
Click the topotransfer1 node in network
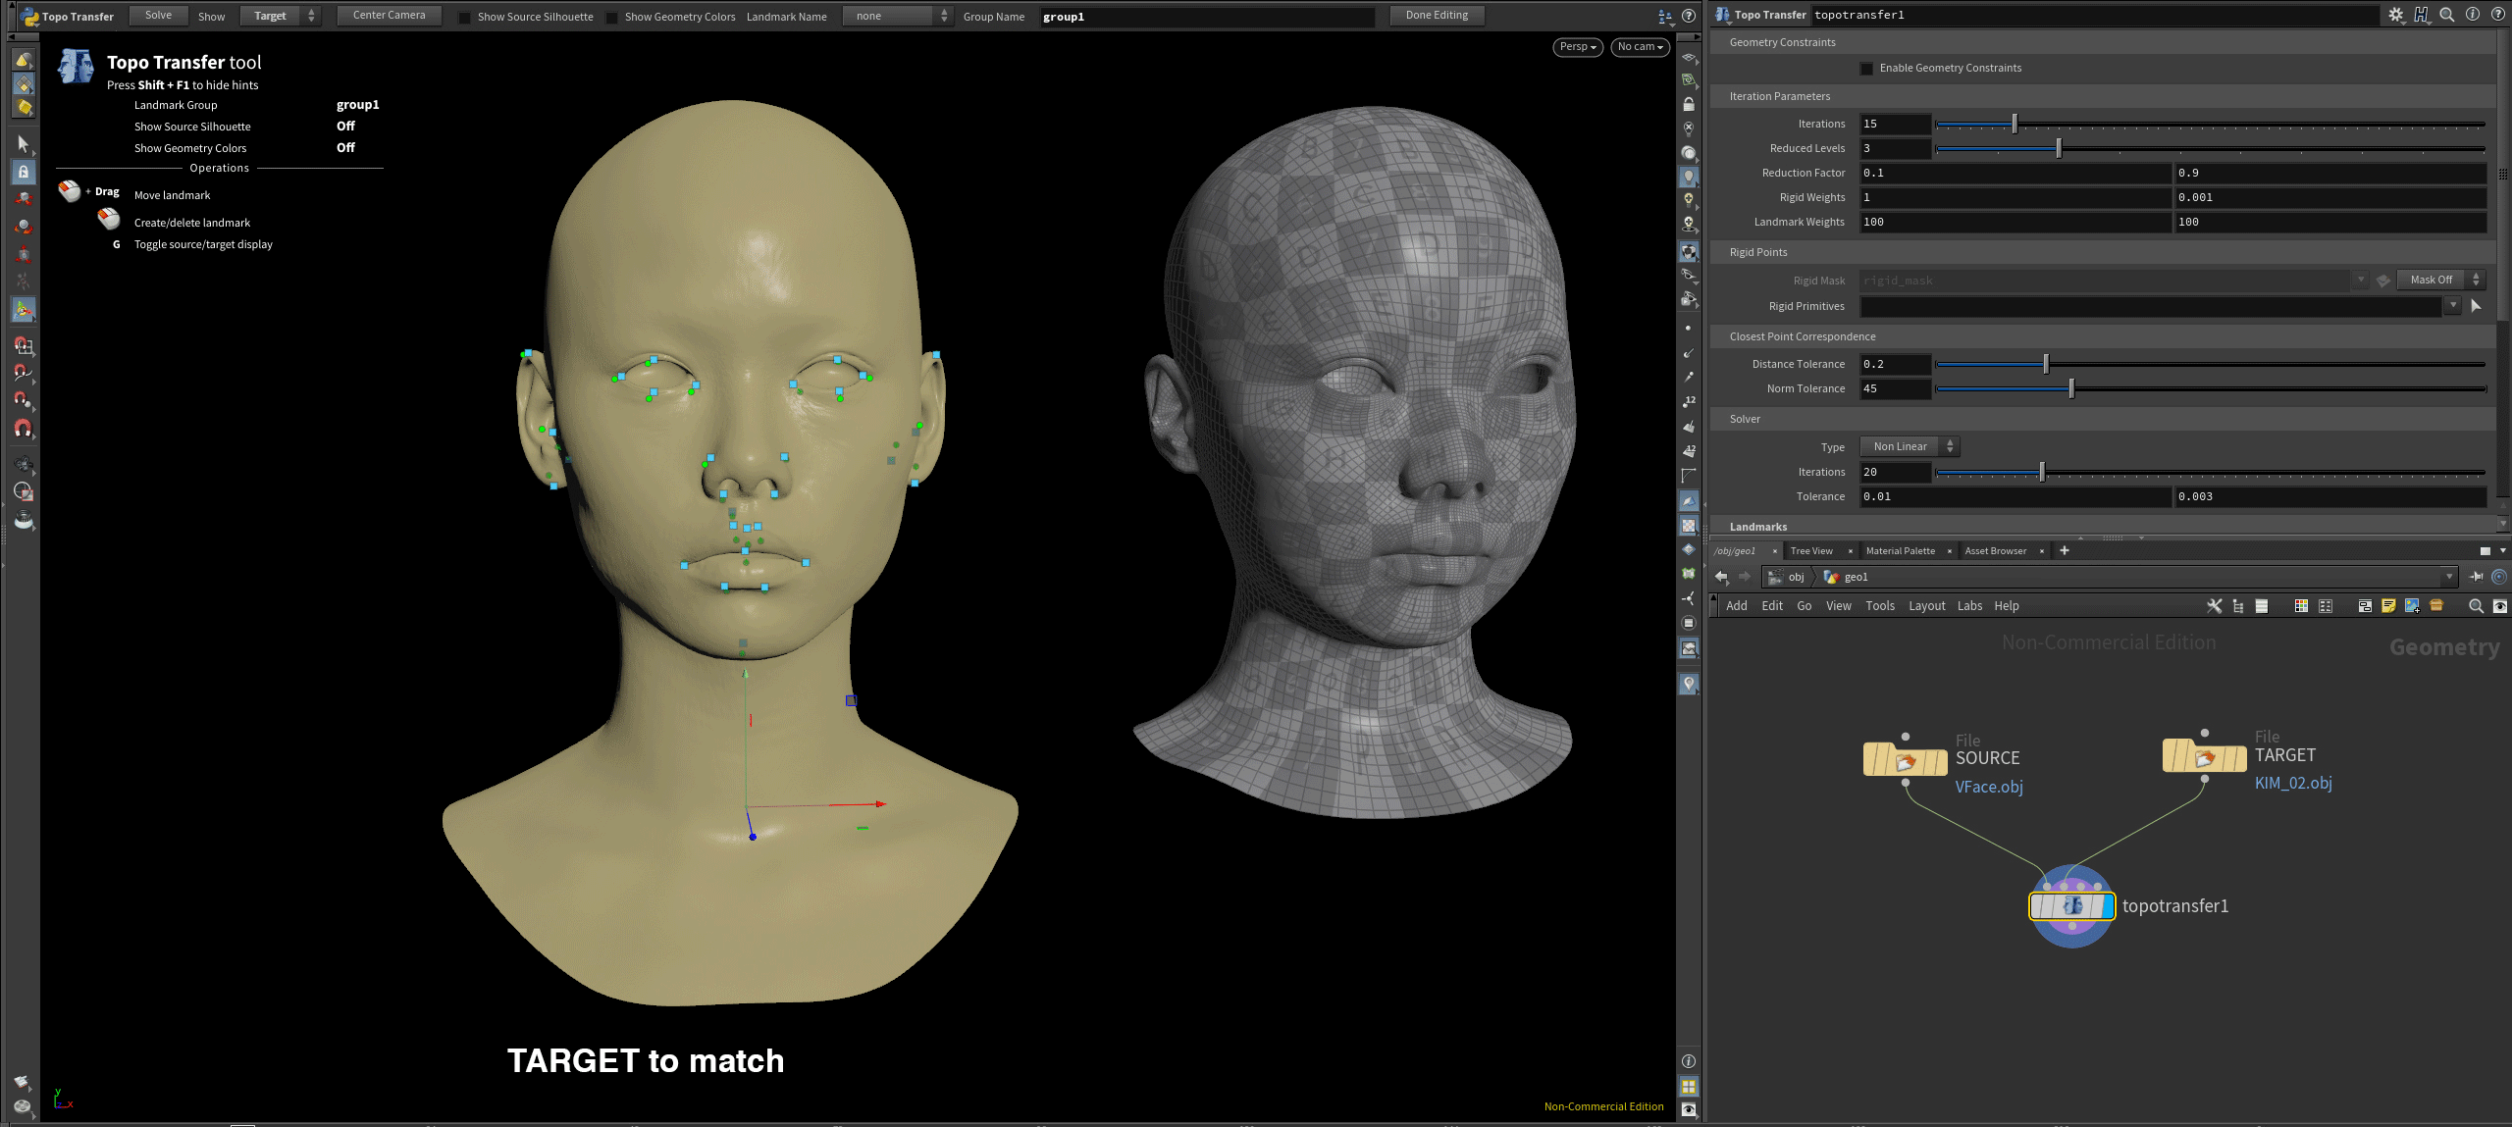pyautogui.click(x=2071, y=906)
